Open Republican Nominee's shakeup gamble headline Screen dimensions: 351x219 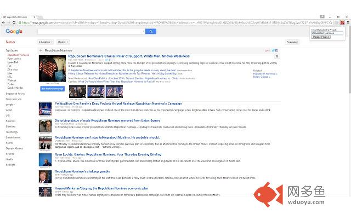tap(82, 171)
